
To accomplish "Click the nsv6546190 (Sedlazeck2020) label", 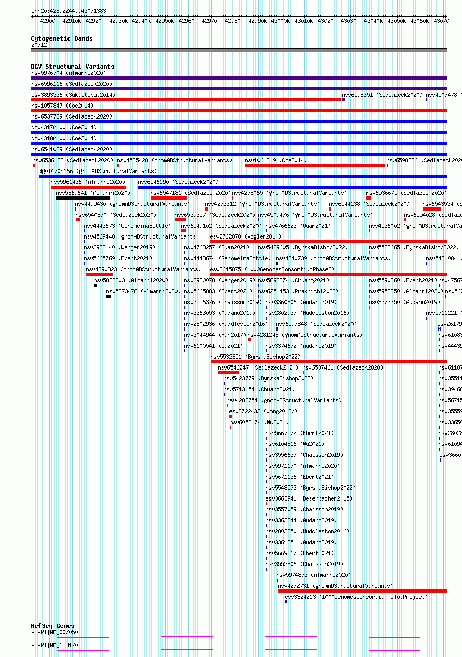I will 178,182.
